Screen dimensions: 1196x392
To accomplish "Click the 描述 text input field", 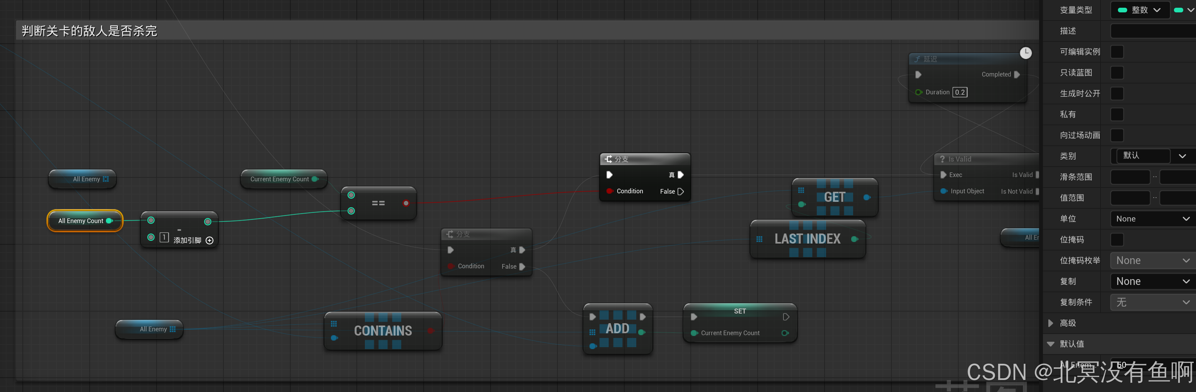I will (1153, 31).
